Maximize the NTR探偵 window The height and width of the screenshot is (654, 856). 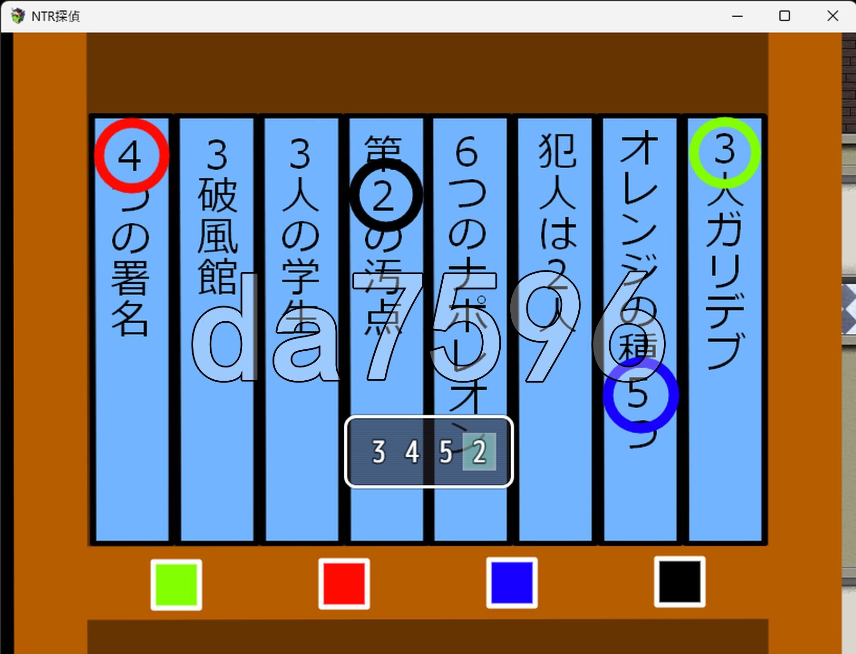point(784,16)
